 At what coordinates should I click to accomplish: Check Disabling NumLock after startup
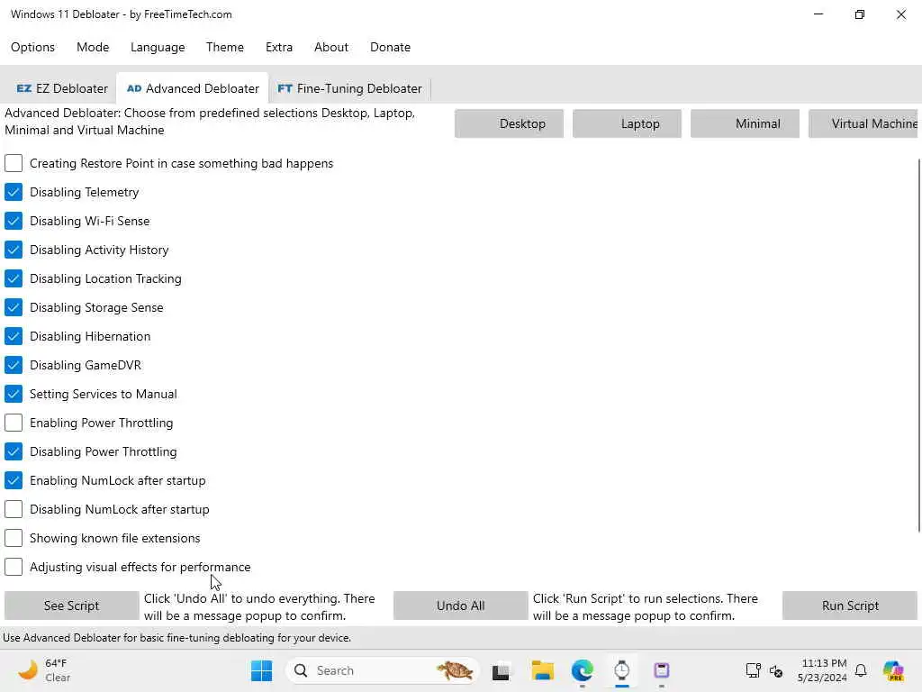point(14,509)
